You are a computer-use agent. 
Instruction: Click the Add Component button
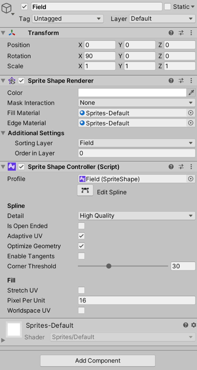point(98,360)
